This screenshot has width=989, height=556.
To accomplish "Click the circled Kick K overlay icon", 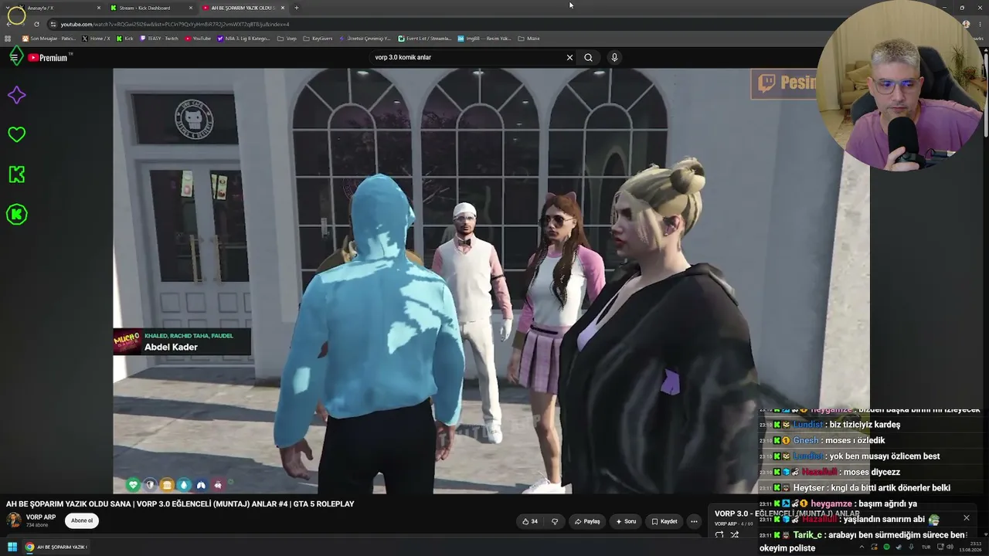I will point(16,215).
